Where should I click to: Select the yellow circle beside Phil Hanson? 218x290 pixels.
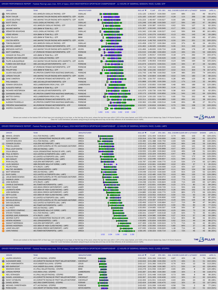[3, 82]
